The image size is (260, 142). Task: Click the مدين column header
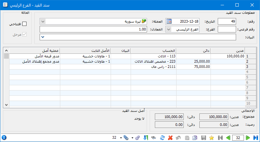pos(228,51)
